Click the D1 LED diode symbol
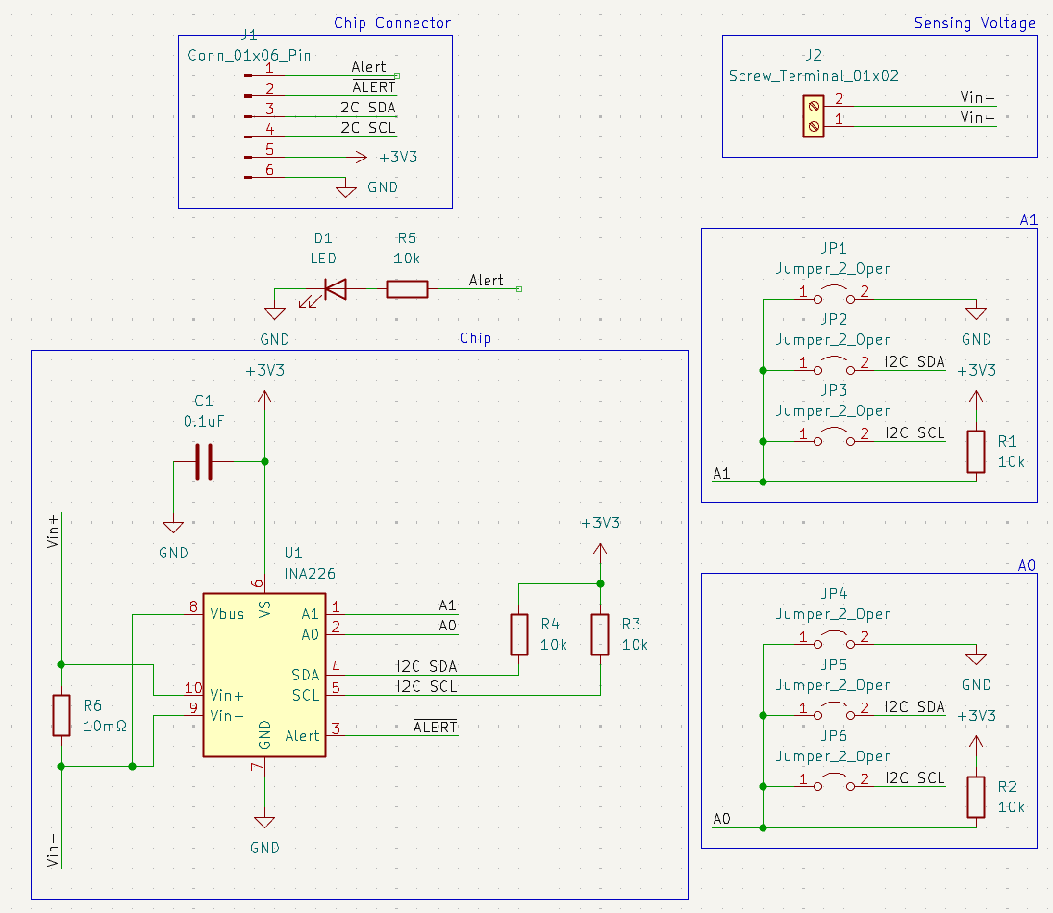The height and width of the screenshot is (913, 1053). (x=335, y=288)
